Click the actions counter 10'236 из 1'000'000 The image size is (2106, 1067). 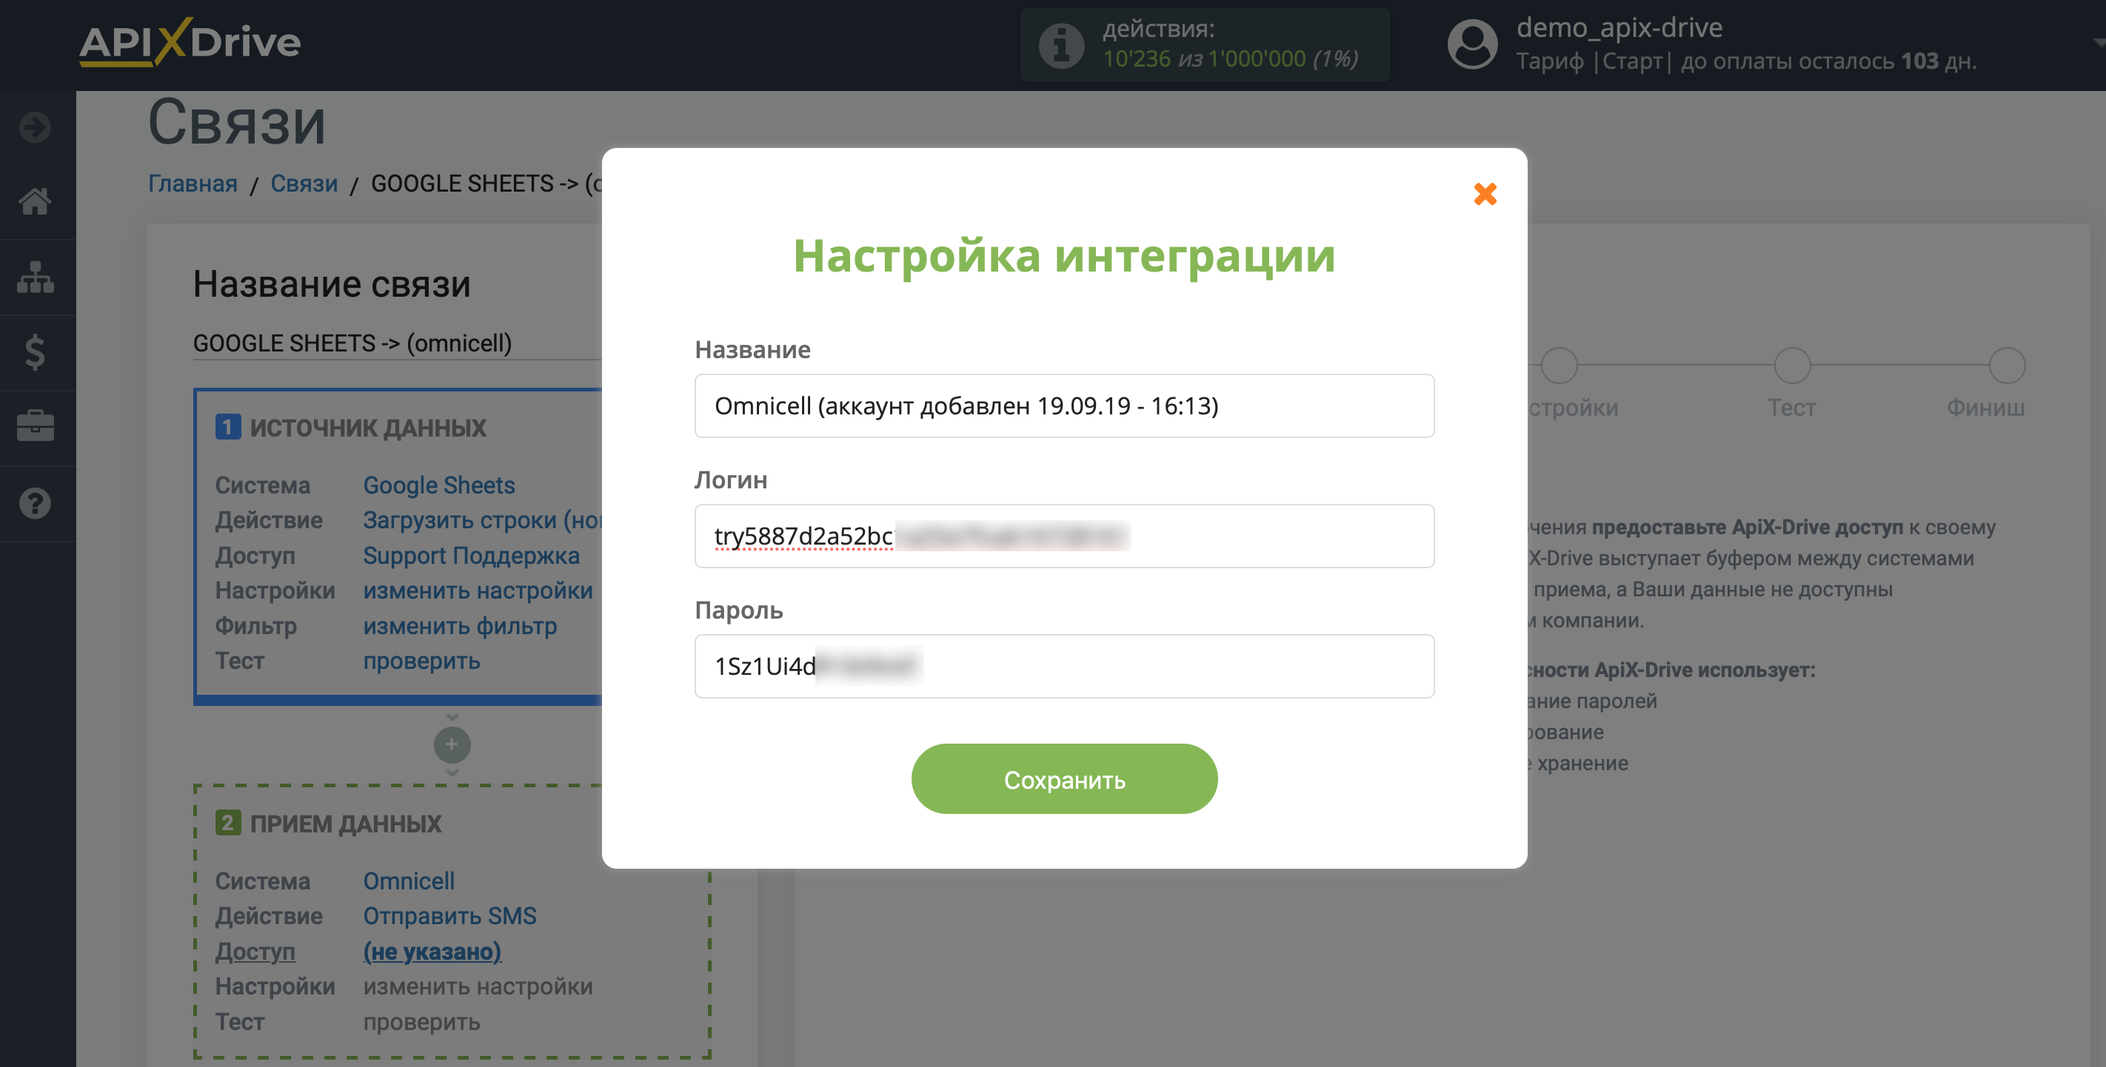tap(1229, 58)
